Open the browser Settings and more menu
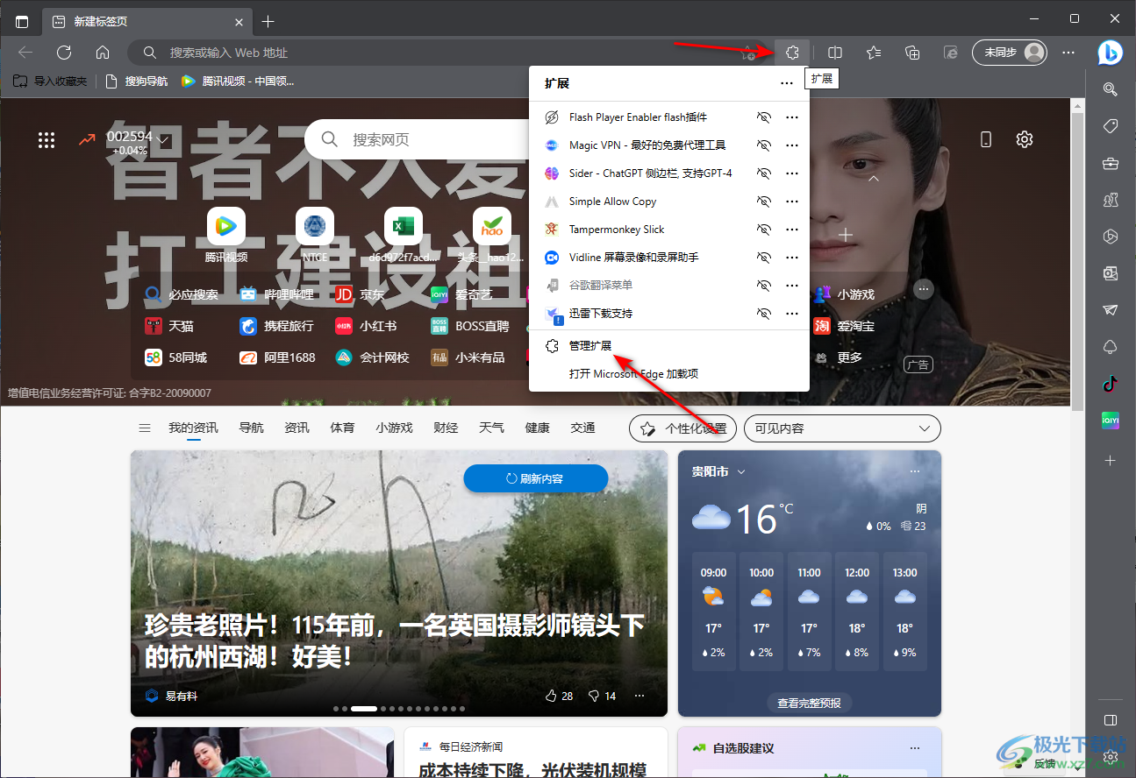Screen dimensions: 1136x778 pos(1068,53)
